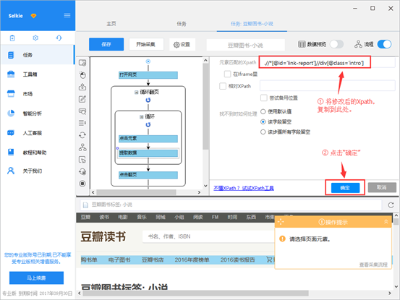Click the loop arrow icon under 循环翻页
Viewport: 400px width, 300px height.
[x=148, y=100]
